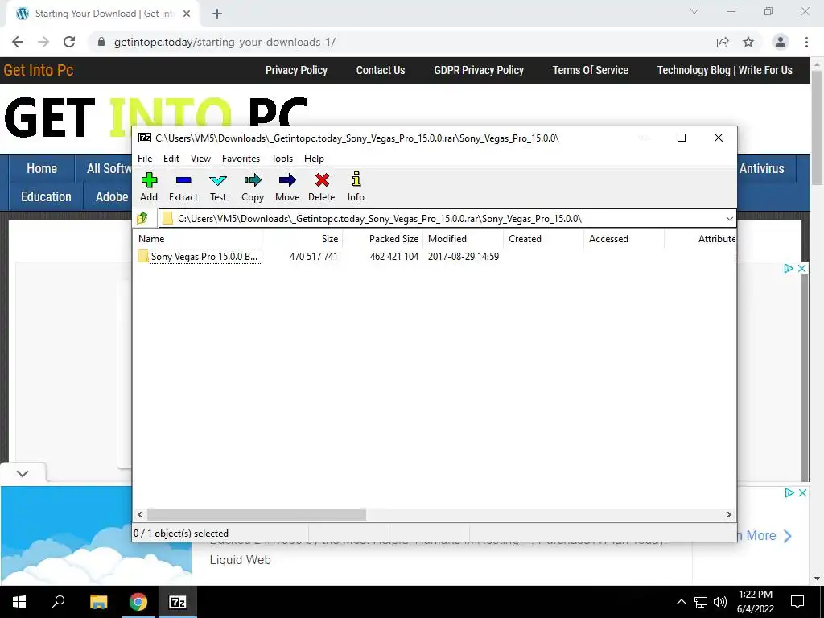This screenshot has height=618, width=824.
Task: Switch to Chrome in the taskbar
Action: [x=138, y=602]
